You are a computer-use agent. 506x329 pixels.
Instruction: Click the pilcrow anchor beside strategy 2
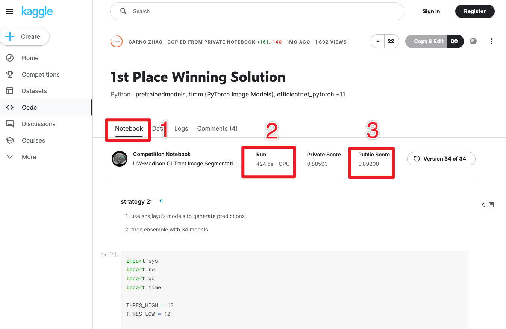click(x=161, y=201)
